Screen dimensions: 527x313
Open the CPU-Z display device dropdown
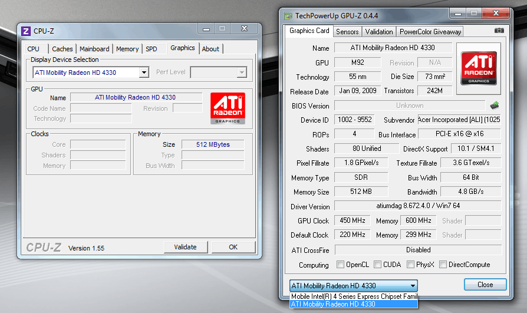(x=144, y=73)
